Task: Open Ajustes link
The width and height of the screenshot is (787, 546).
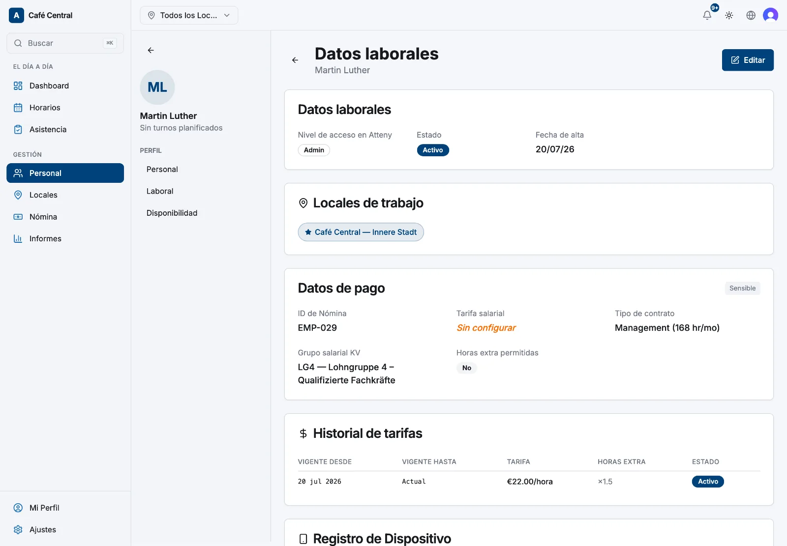Action: point(65,529)
